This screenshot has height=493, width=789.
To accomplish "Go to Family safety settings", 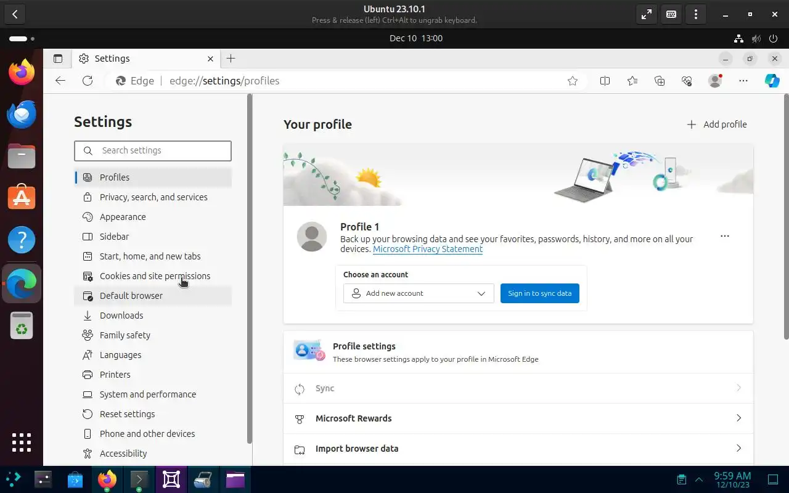I will click(153, 335).
